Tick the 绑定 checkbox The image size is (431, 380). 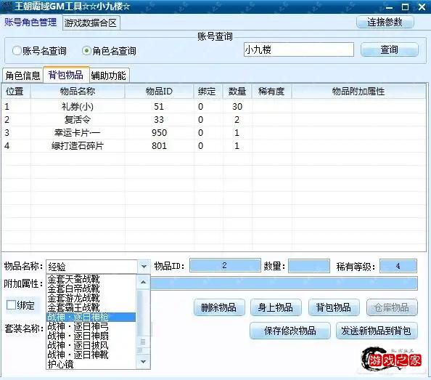tap(11, 304)
